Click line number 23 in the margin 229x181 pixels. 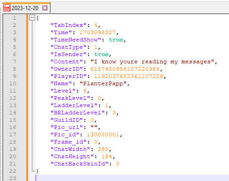(13, 178)
